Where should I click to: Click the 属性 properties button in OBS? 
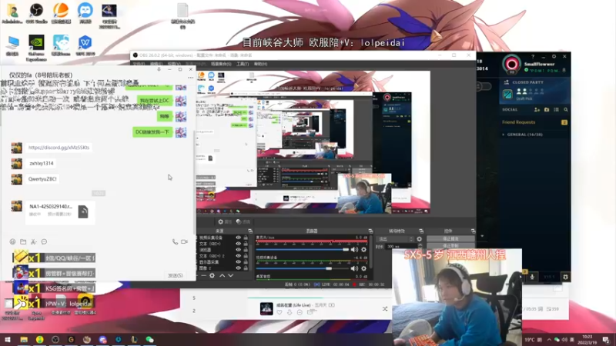coord(225,221)
